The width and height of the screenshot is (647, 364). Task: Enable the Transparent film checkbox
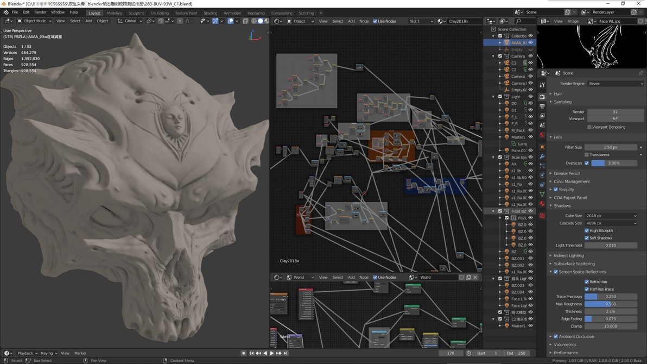(587, 154)
